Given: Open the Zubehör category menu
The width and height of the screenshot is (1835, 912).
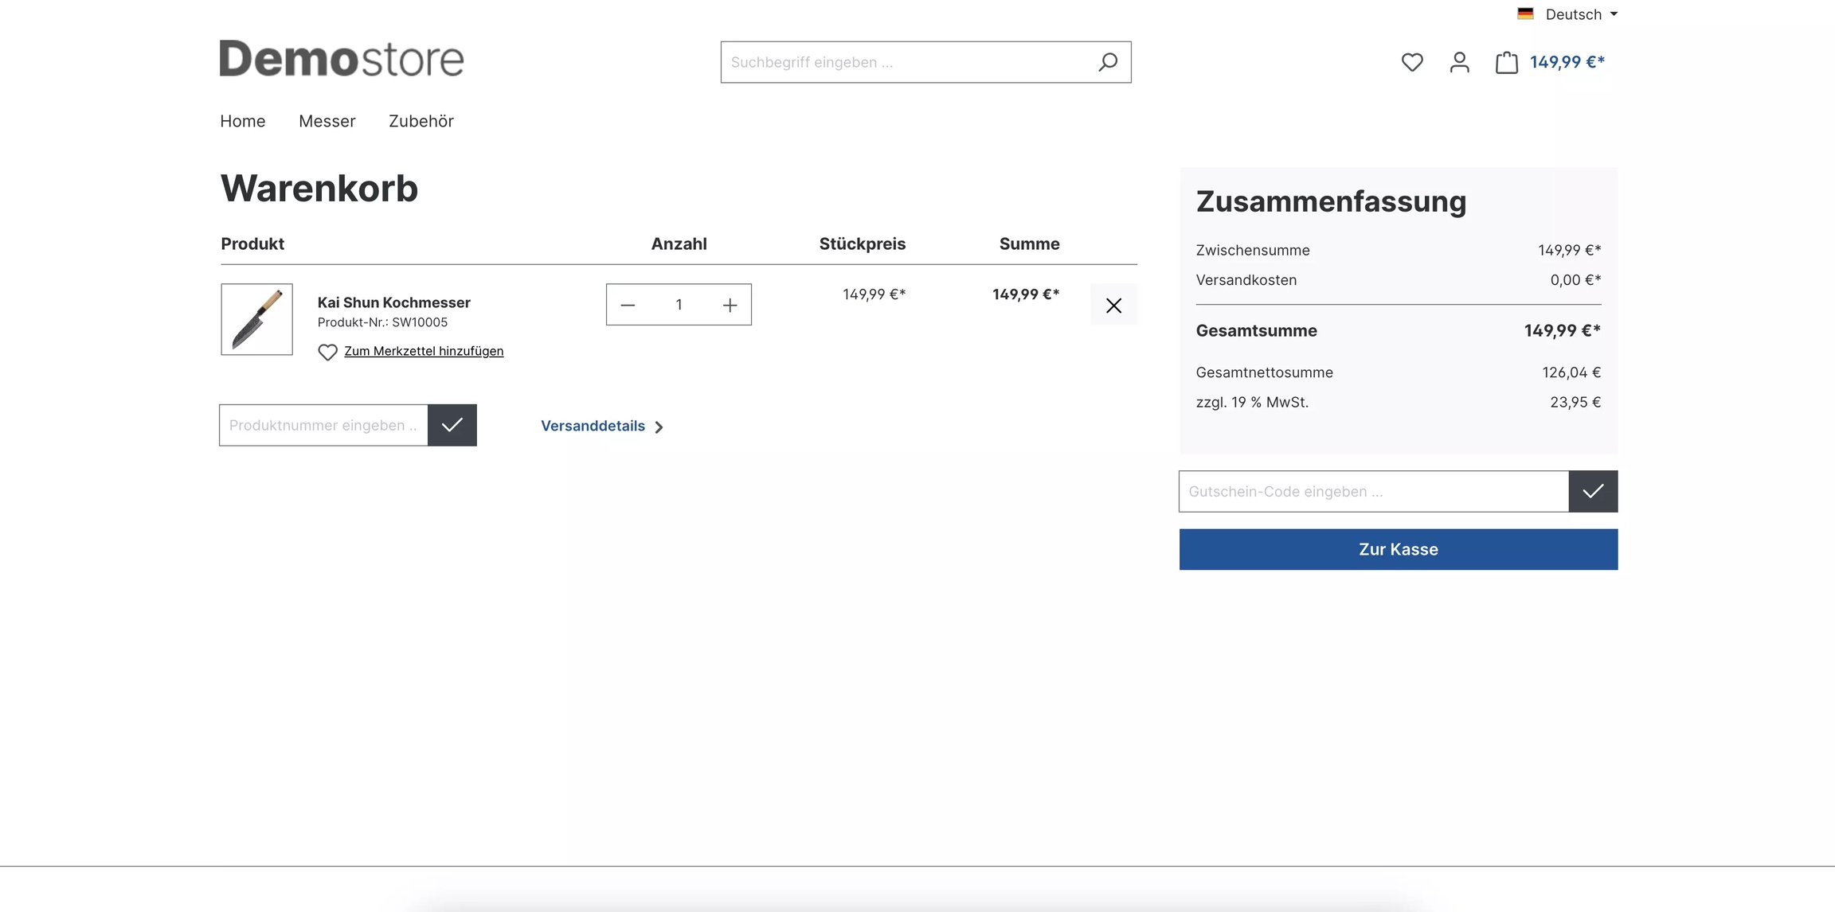Looking at the screenshot, I should 421,121.
